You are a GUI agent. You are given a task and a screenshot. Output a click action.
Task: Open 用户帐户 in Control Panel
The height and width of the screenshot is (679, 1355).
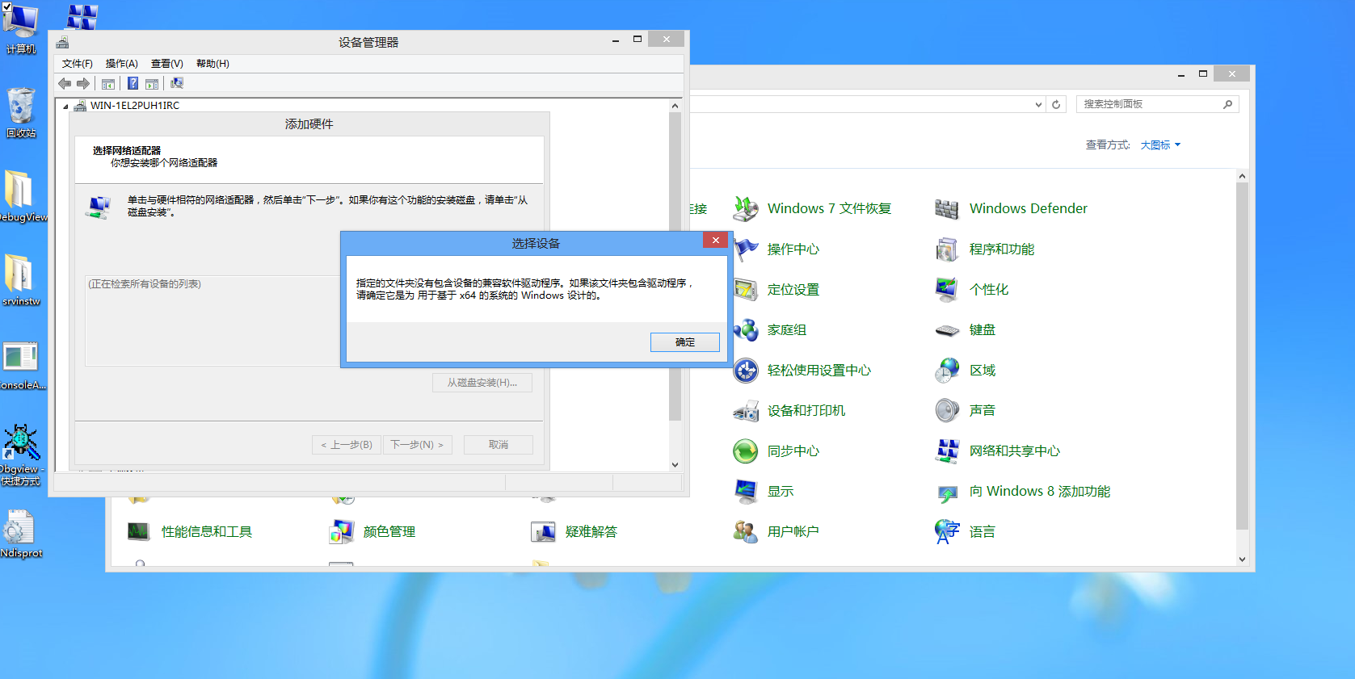coord(776,532)
